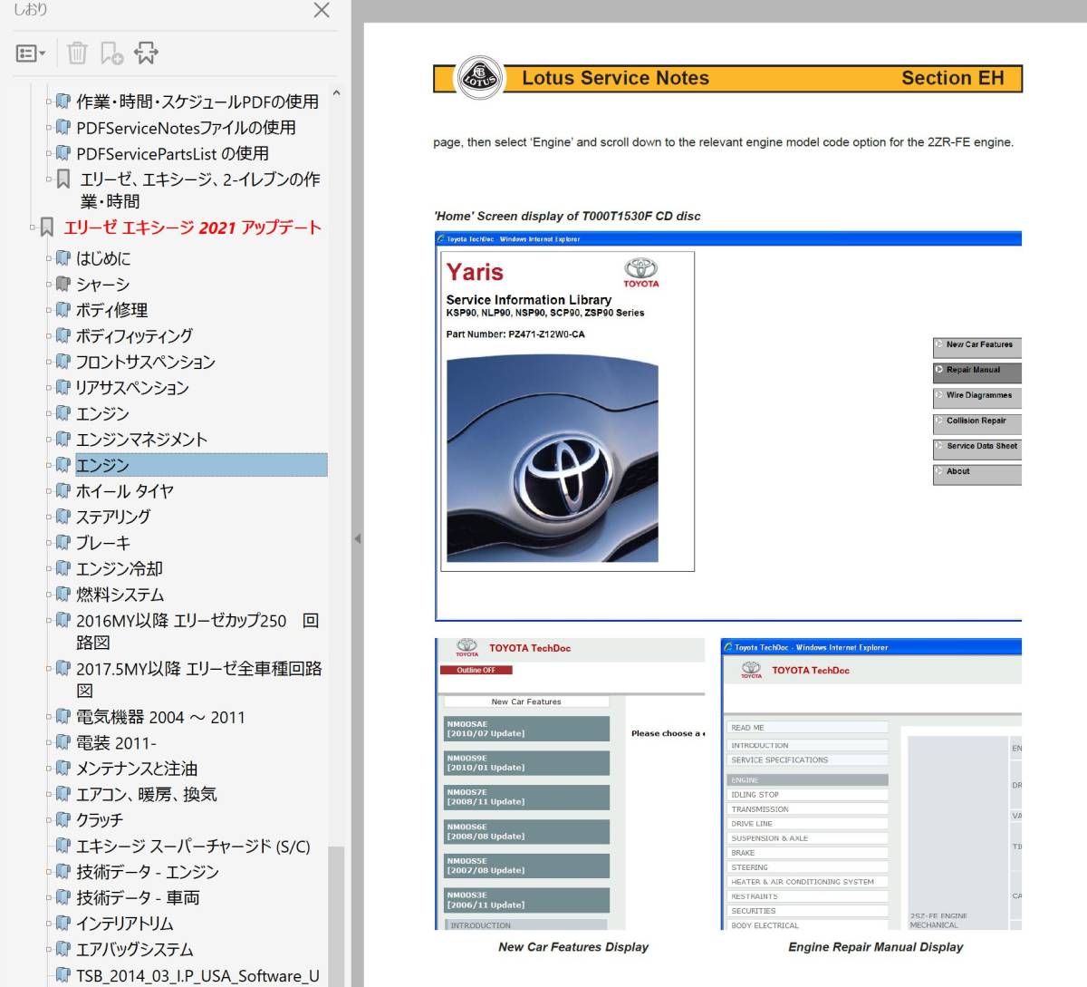Open bookmark 技術データ - 車両
Viewport: 1087px width, 987px height.
click(138, 897)
